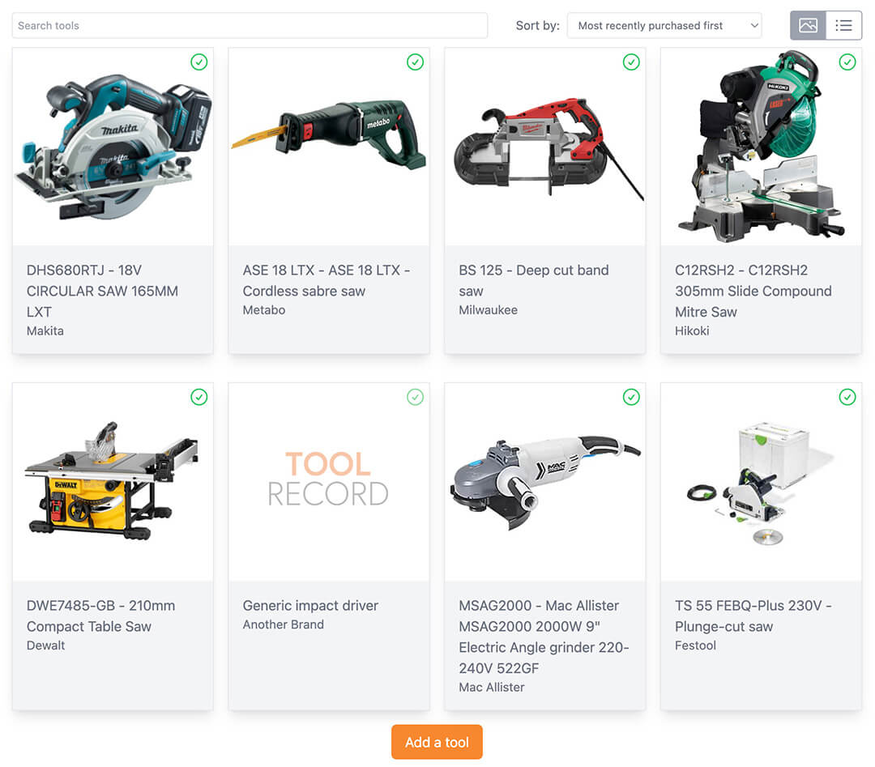Open the MSAG2000 Mac Allister grinder title
The height and width of the screenshot is (767, 875).
(x=544, y=637)
